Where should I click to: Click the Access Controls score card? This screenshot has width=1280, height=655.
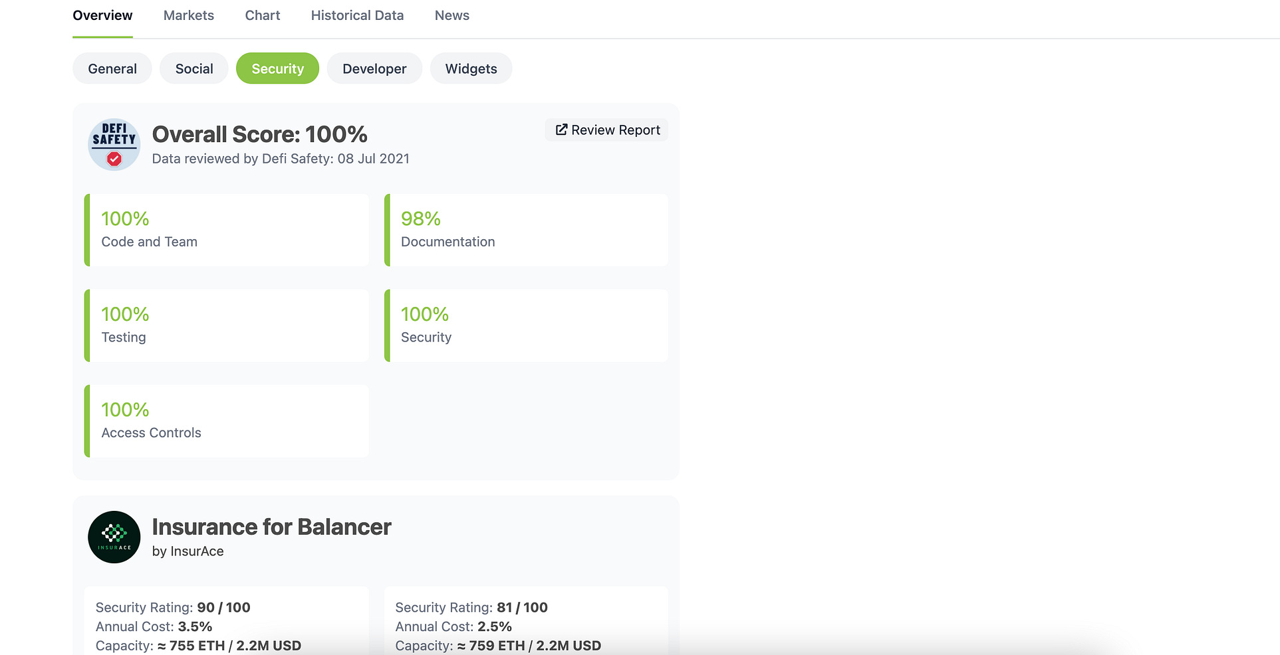[227, 421]
